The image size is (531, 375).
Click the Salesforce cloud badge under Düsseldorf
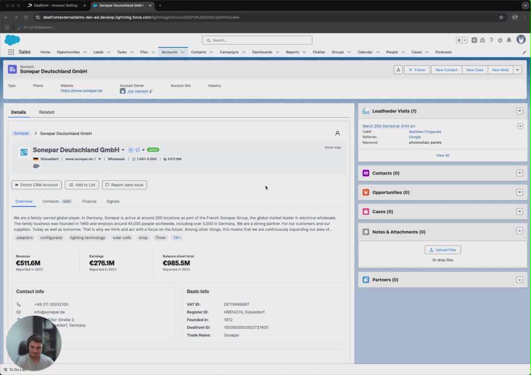[36, 166]
